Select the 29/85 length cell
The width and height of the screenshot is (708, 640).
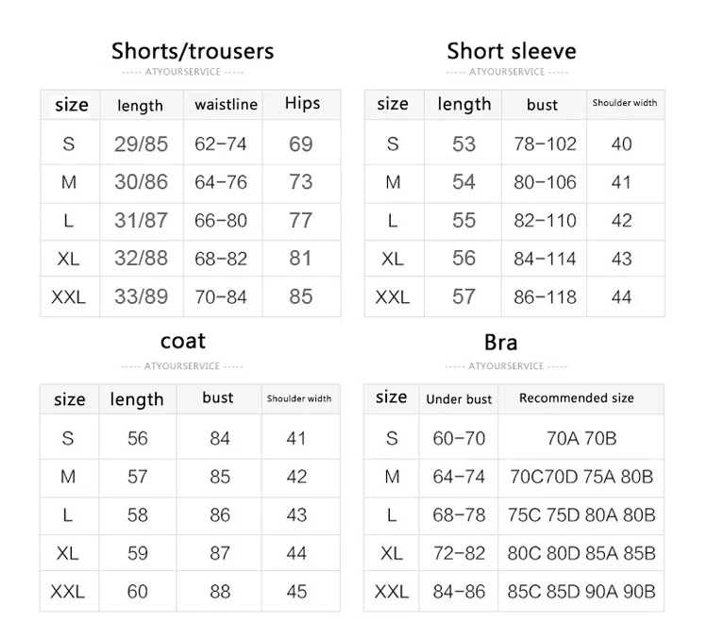[x=141, y=144]
